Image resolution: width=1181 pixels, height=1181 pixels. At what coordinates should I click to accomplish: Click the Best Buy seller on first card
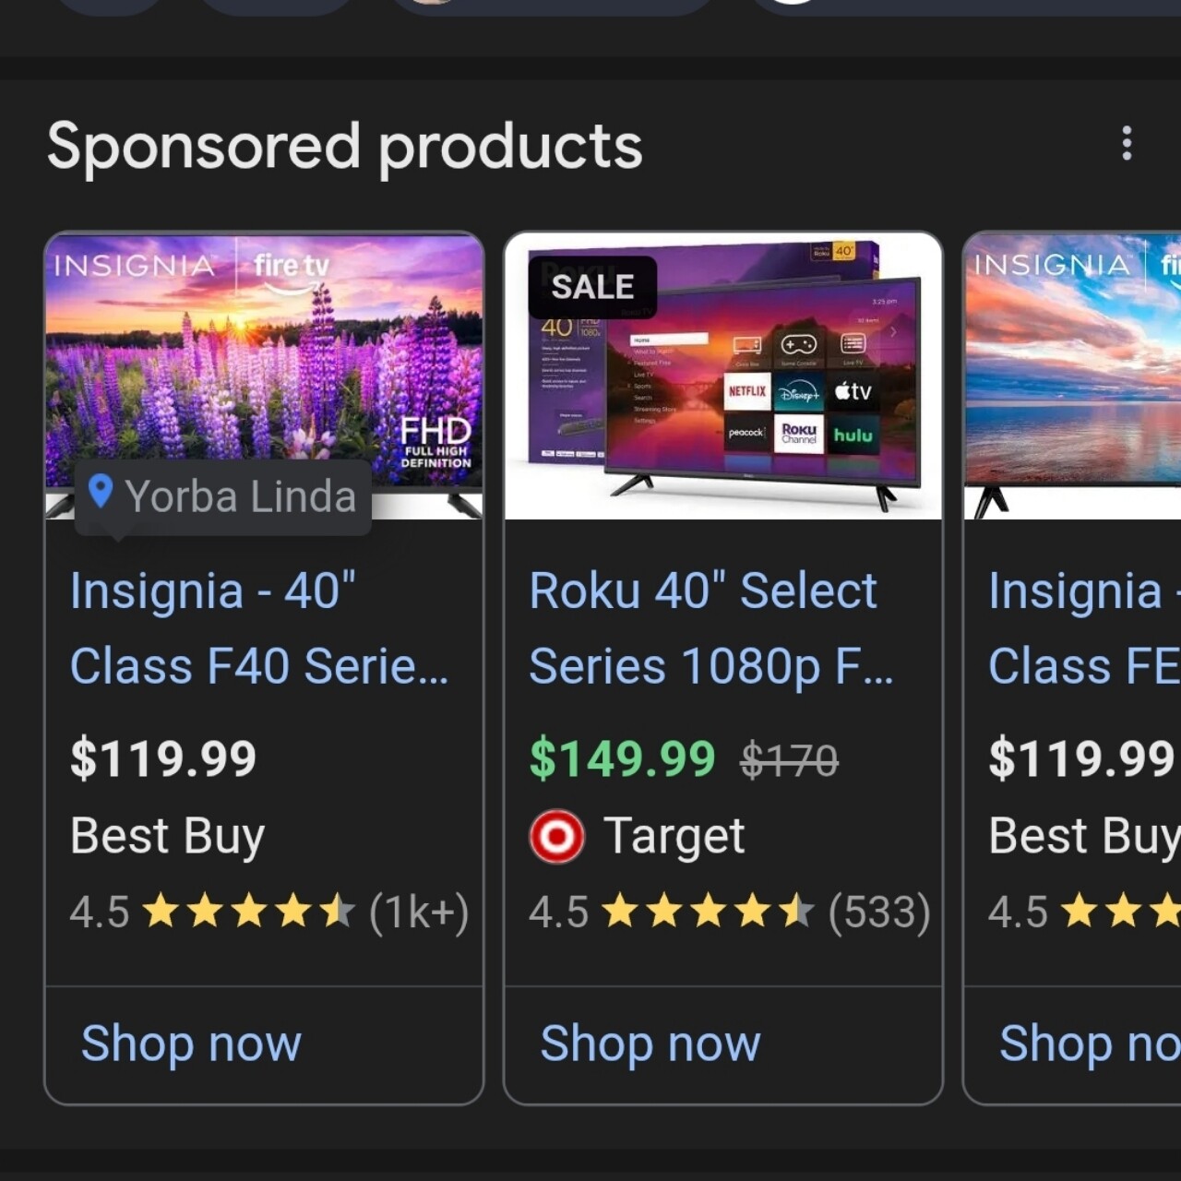168,836
